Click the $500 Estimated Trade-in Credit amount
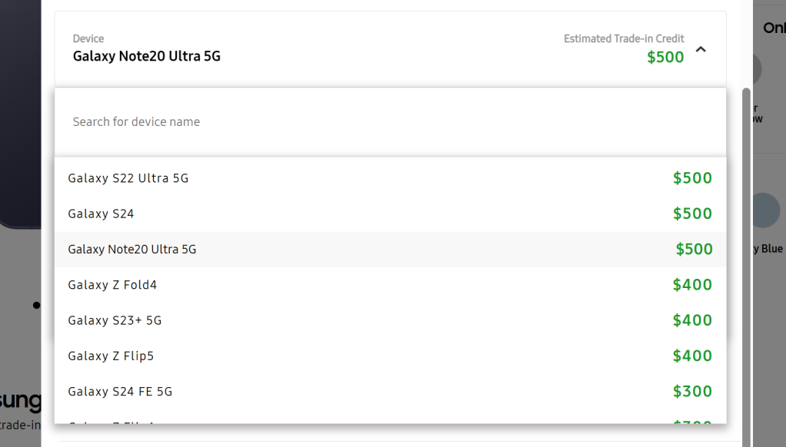Screen dimensions: 786x447 click(665, 58)
